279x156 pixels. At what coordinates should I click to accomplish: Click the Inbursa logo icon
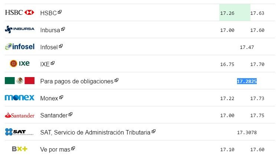19,29
